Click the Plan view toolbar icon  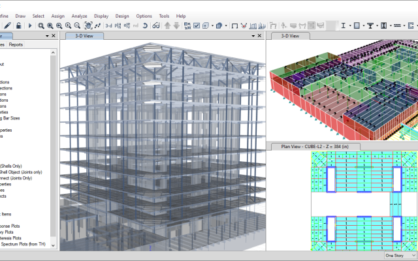coord(119,25)
